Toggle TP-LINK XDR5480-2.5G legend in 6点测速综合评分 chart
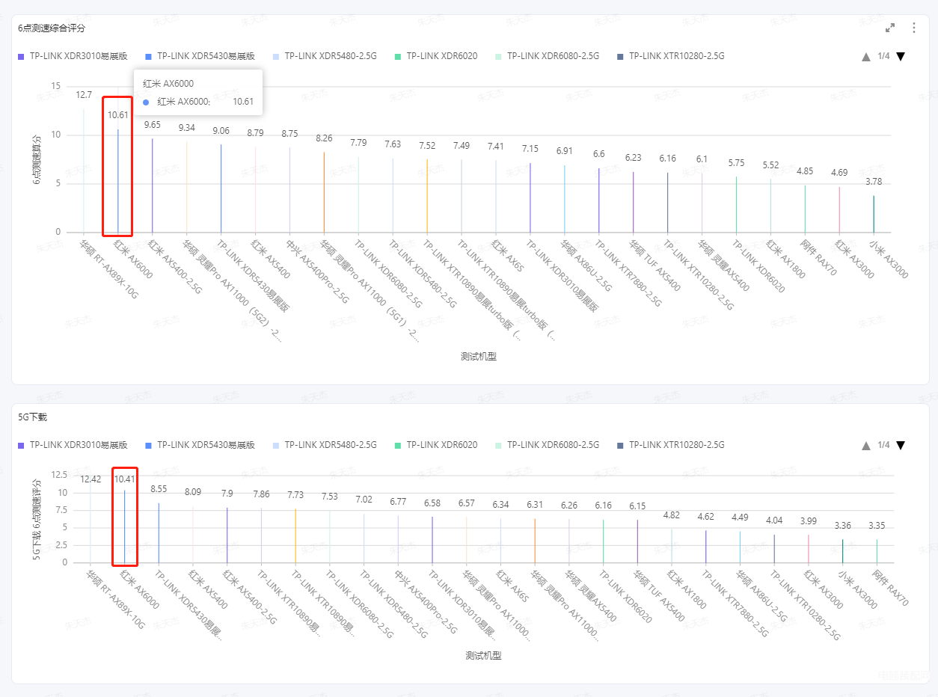The height and width of the screenshot is (697, 938). [325, 56]
